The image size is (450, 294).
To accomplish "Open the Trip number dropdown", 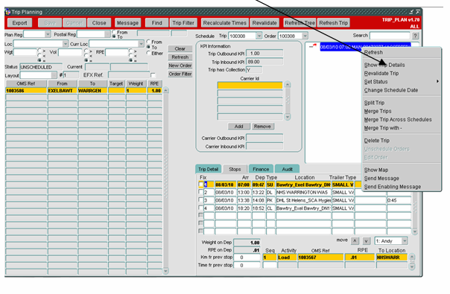I will coord(259,36).
